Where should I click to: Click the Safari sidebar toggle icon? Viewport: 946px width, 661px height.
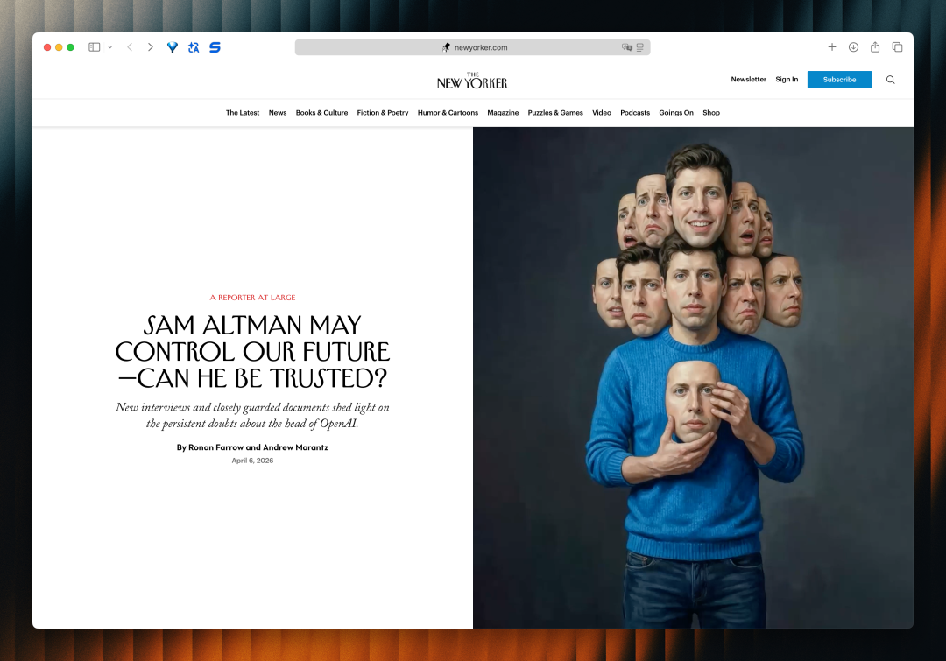[95, 47]
